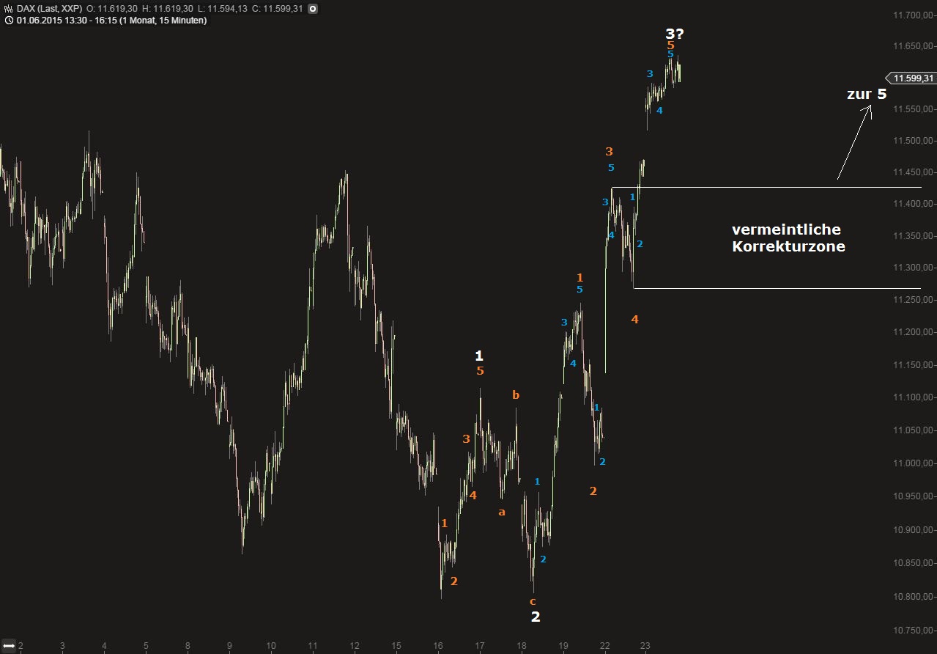Screen dimensions: 937x654
Task: Click the 11.700,00 price axis label
Action: (x=912, y=15)
